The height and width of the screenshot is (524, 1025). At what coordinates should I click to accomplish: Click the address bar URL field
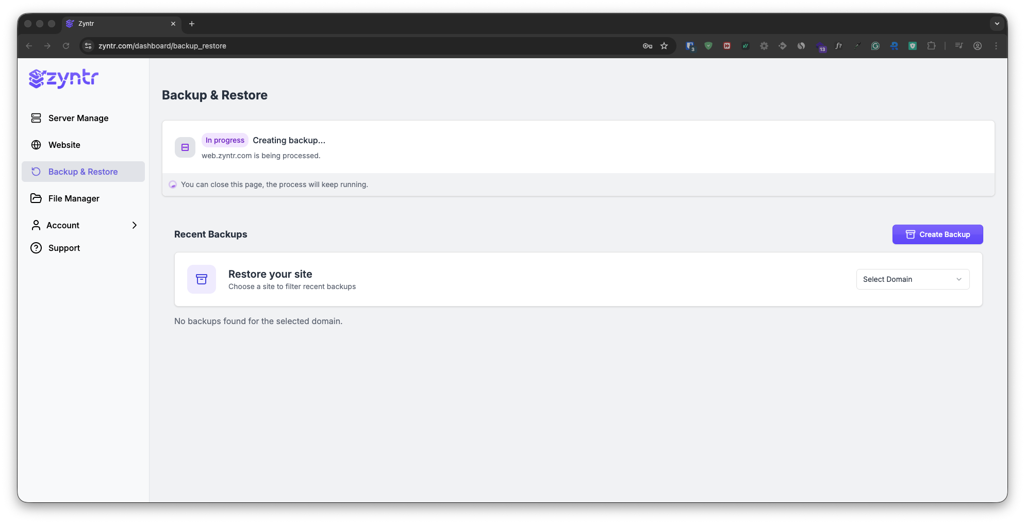pyautogui.click(x=162, y=46)
